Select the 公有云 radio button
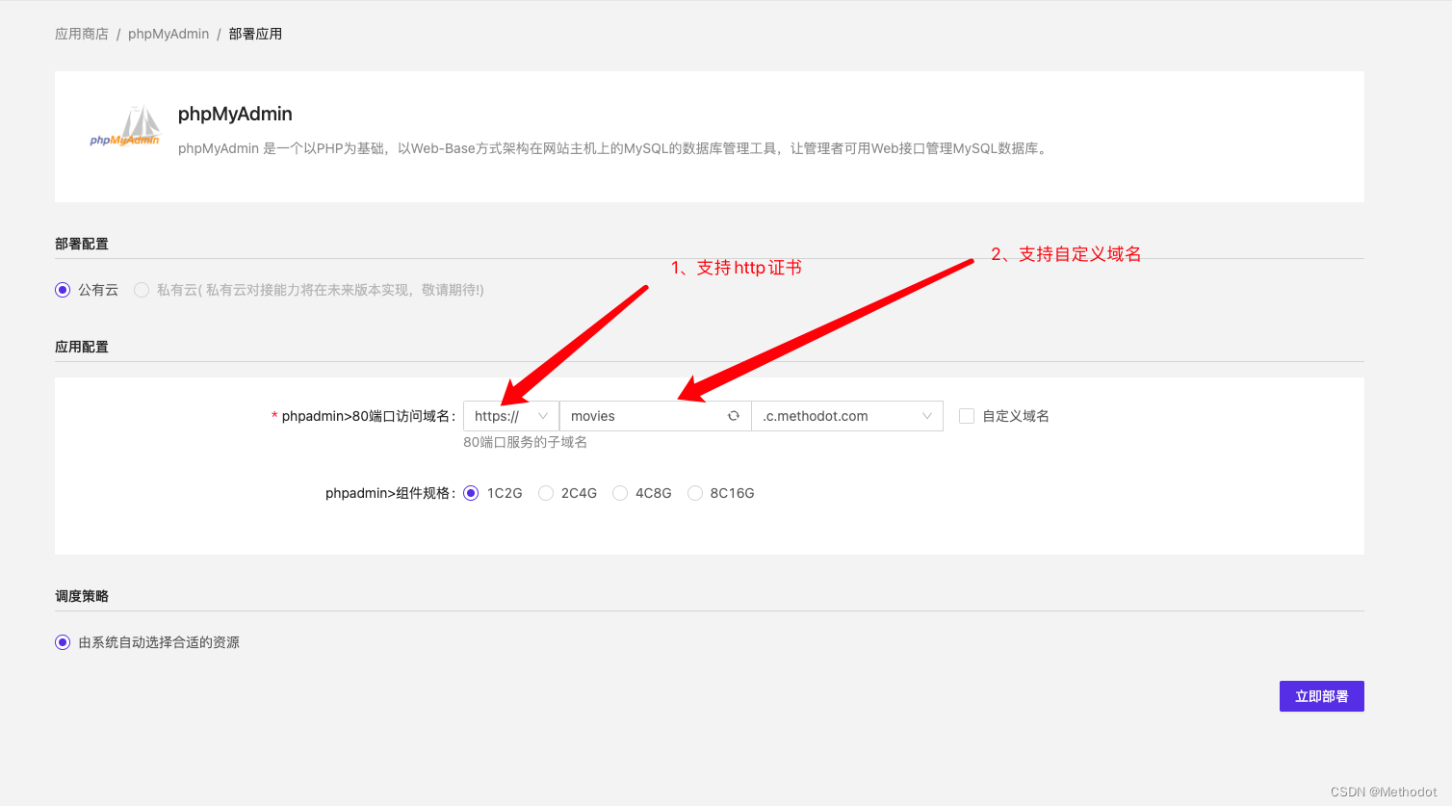The image size is (1452, 806). [63, 290]
